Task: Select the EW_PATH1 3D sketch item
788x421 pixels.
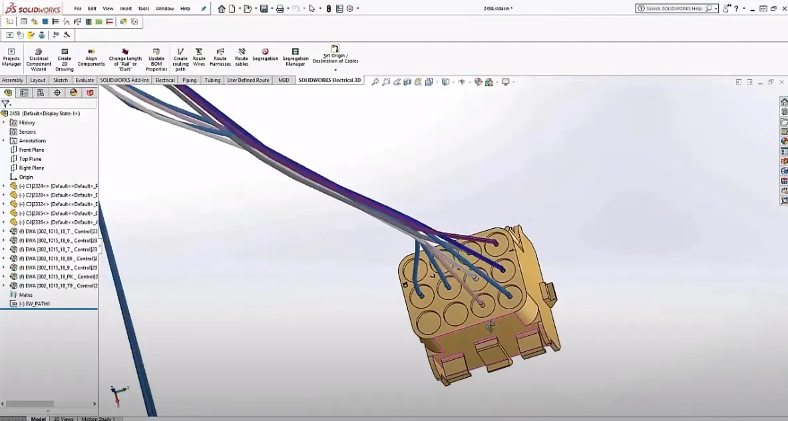Action: (x=30, y=304)
